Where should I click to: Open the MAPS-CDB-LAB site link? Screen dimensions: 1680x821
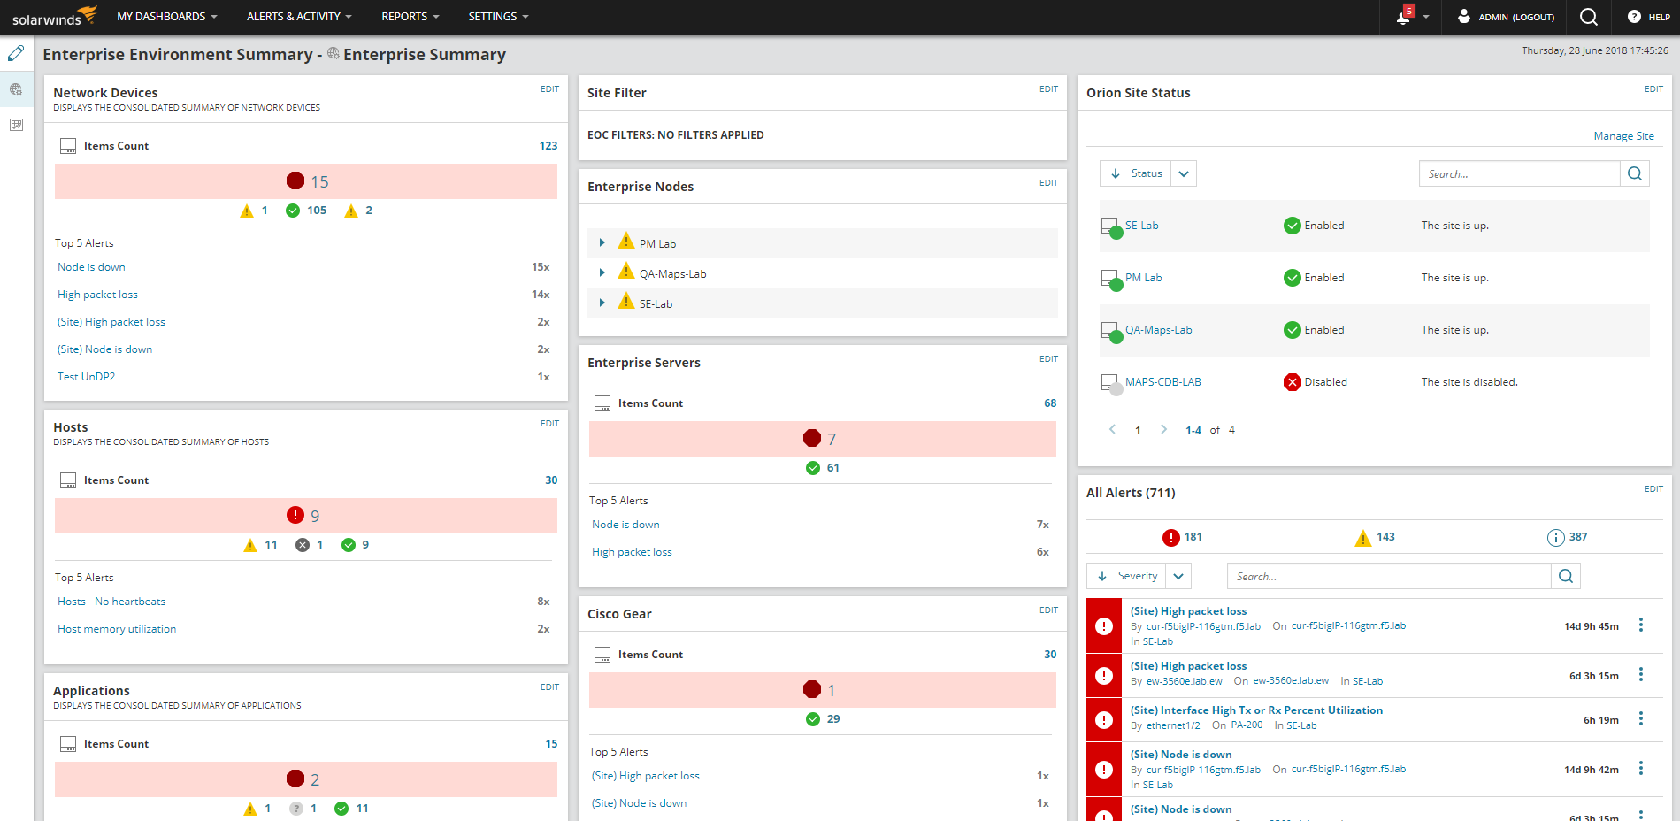(1163, 382)
